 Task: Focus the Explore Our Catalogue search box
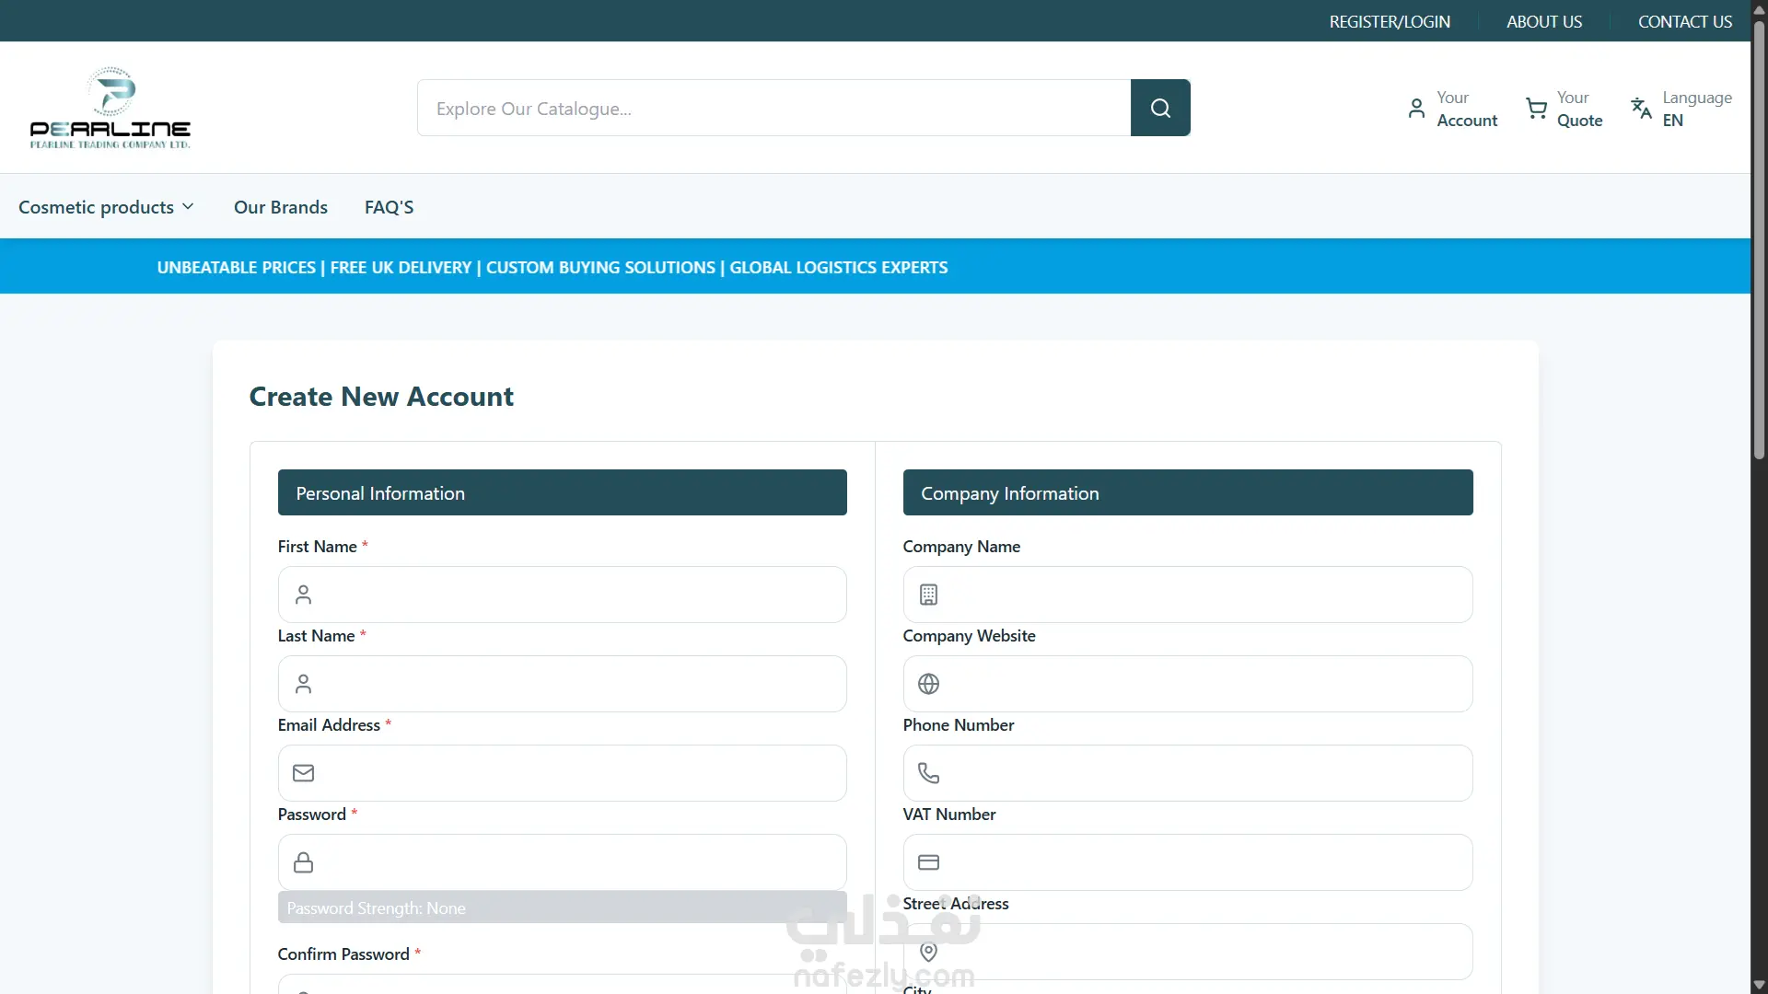pyautogui.click(x=773, y=108)
